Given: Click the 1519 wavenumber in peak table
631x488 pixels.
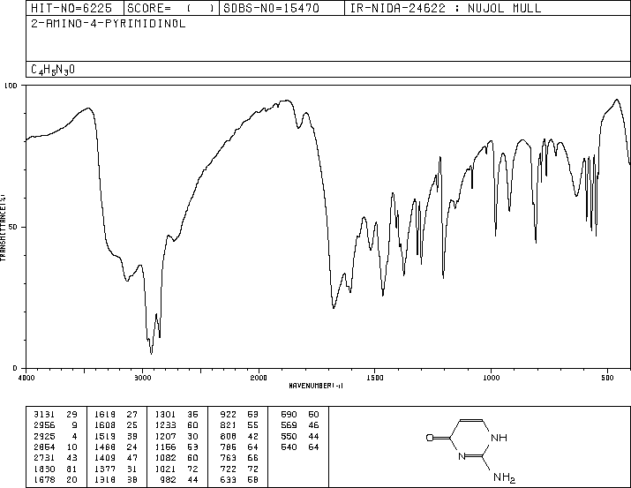Looking at the screenshot, I should tap(105, 436).
